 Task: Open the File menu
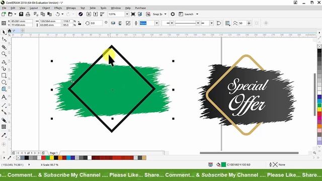4,8
